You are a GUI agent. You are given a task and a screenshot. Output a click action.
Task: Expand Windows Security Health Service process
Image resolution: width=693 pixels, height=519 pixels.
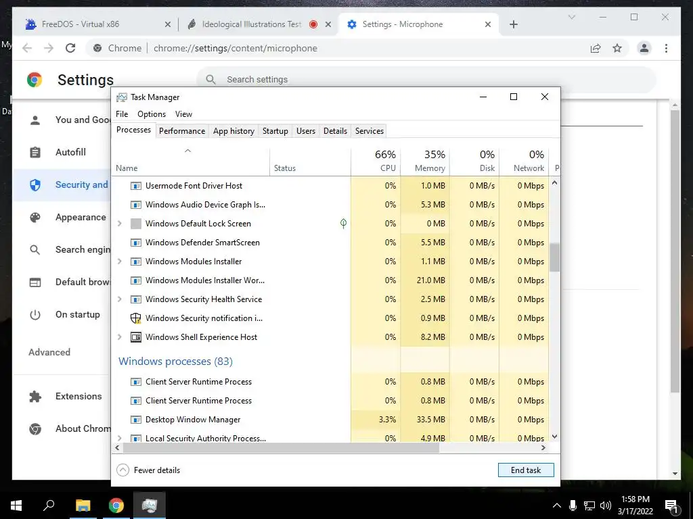pyautogui.click(x=119, y=299)
